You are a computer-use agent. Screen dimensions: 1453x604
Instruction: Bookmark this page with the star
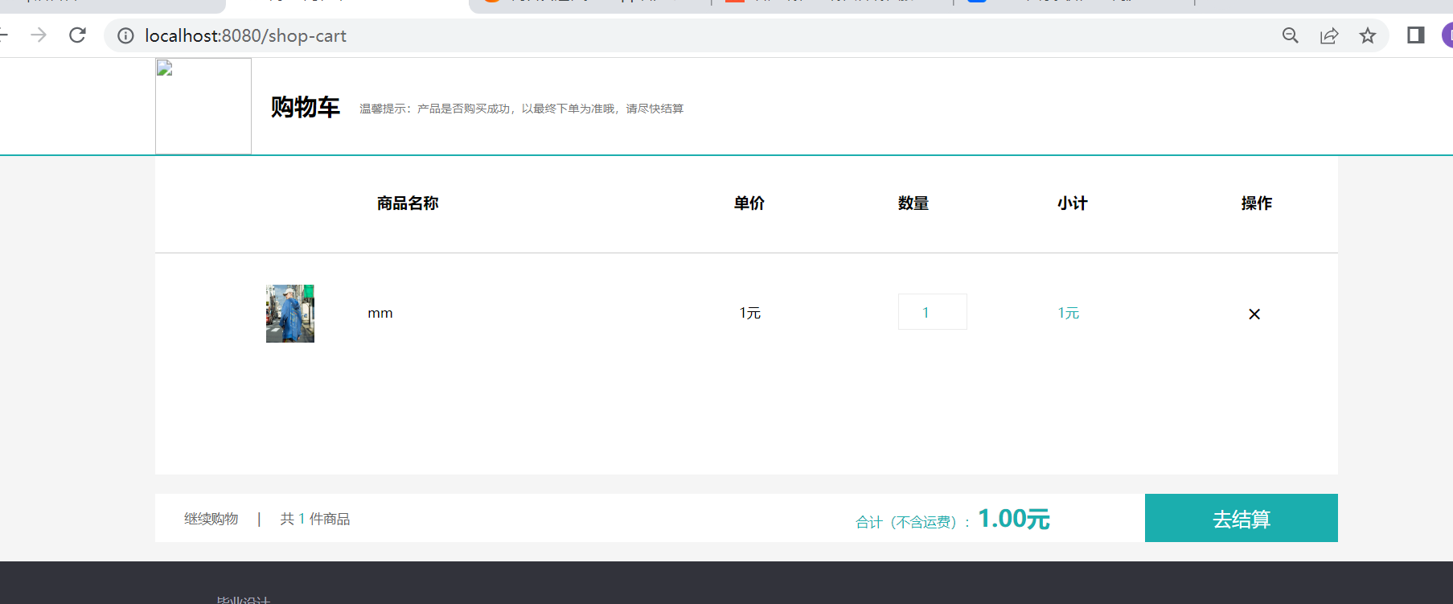tap(1368, 35)
